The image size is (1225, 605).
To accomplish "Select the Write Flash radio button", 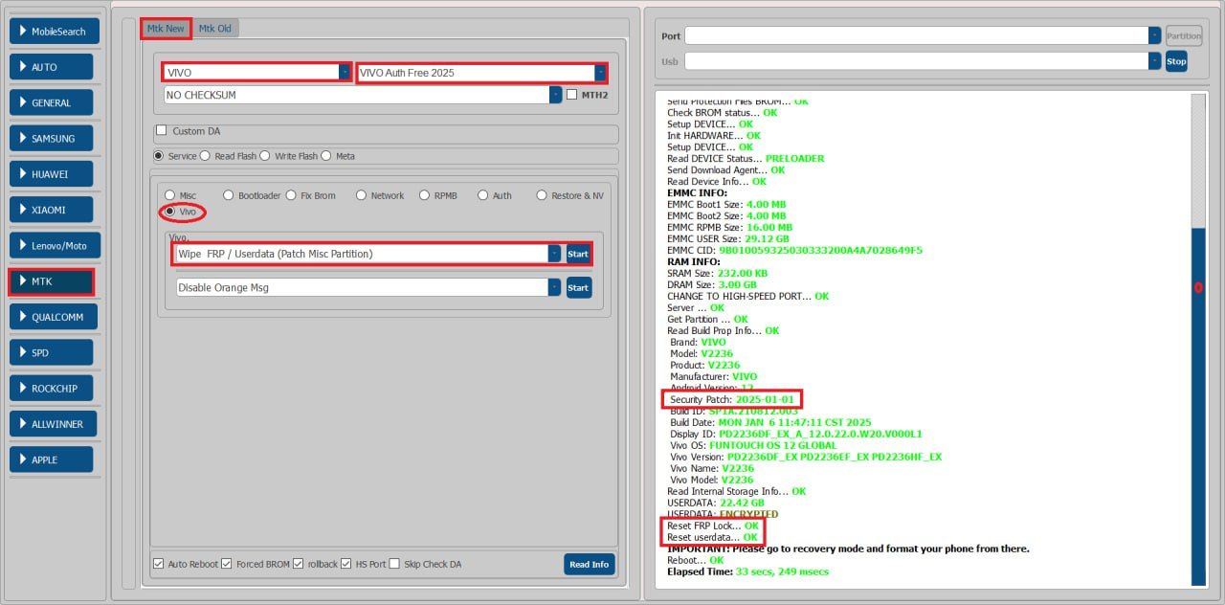I will tap(264, 156).
